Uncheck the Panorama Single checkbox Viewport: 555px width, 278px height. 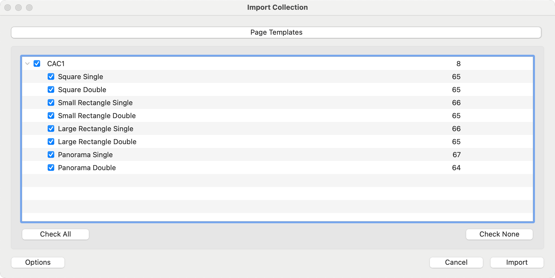pos(51,155)
